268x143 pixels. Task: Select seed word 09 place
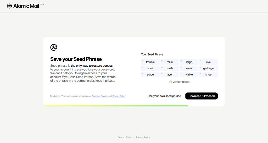[150, 74]
